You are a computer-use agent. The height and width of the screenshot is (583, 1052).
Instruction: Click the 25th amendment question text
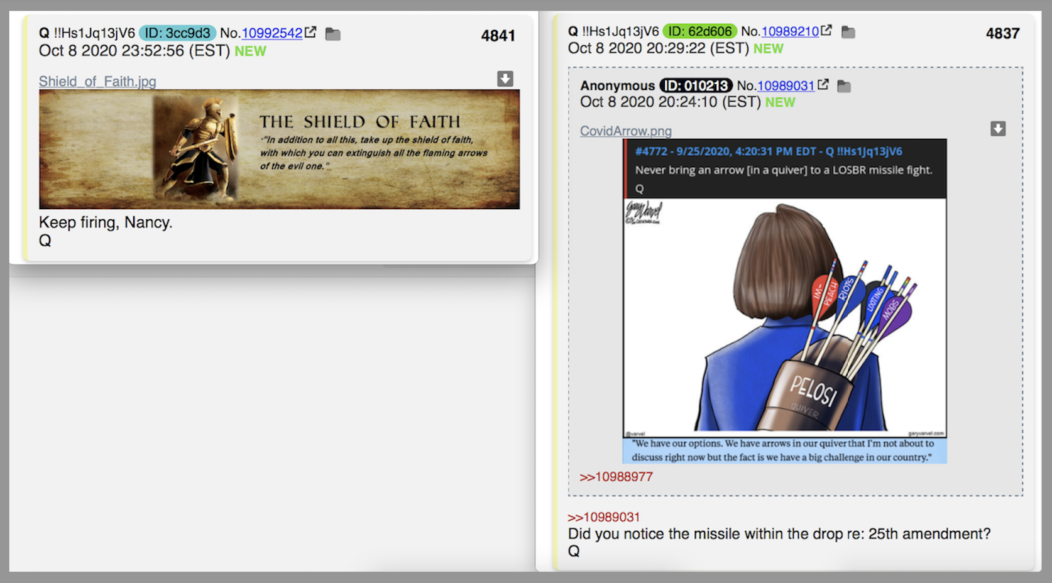point(779,534)
